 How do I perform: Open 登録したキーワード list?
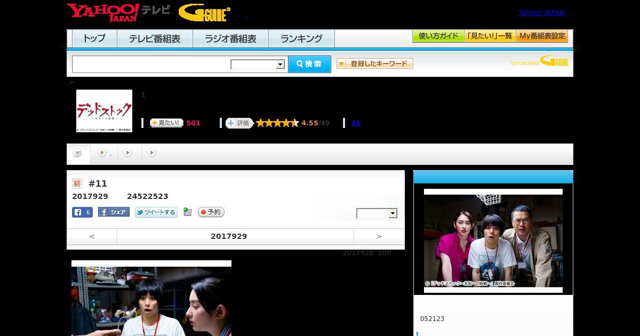(x=375, y=63)
